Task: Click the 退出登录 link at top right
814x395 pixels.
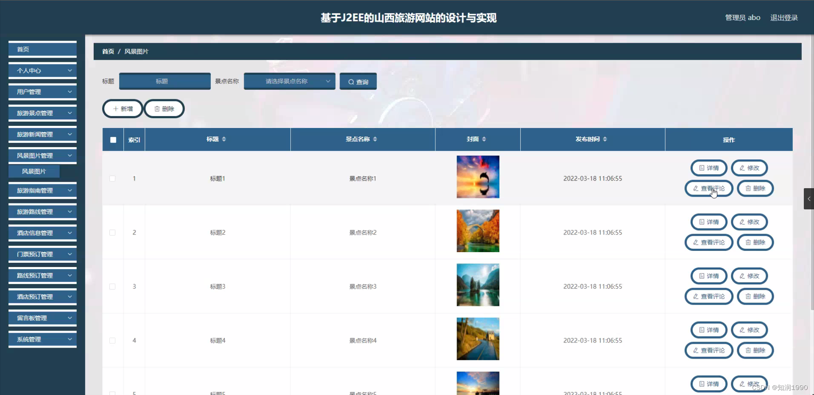Action: coord(784,17)
